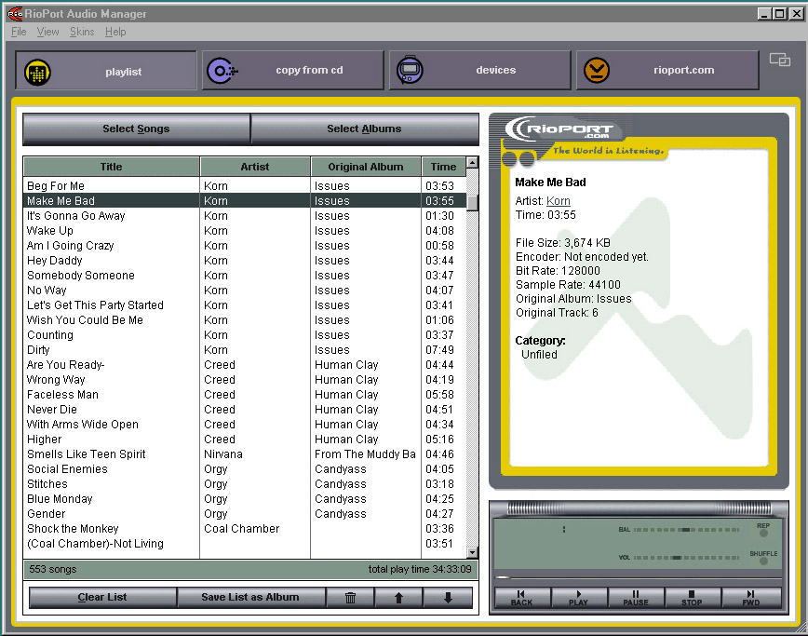Move selected song up with arrow
This screenshot has width=808, height=636.
tap(398, 597)
